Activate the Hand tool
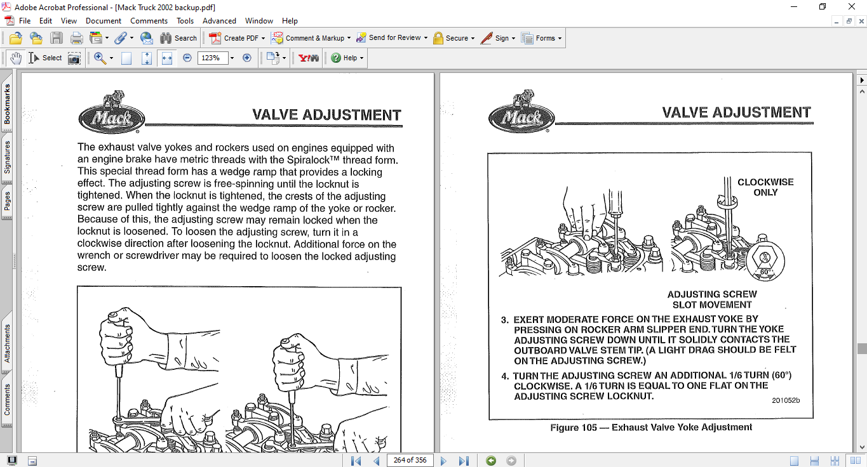 pos(15,58)
